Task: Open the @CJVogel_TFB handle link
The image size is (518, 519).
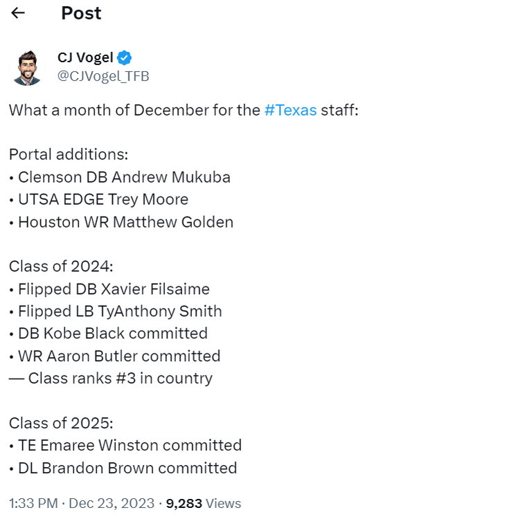Action: (103, 76)
